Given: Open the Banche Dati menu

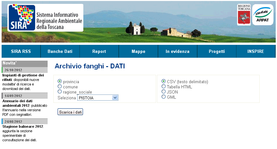Looking at the screenshot, I should click(60, 51).
